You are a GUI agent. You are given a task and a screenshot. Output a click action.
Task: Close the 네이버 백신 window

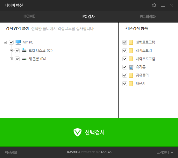coord(172,5)
